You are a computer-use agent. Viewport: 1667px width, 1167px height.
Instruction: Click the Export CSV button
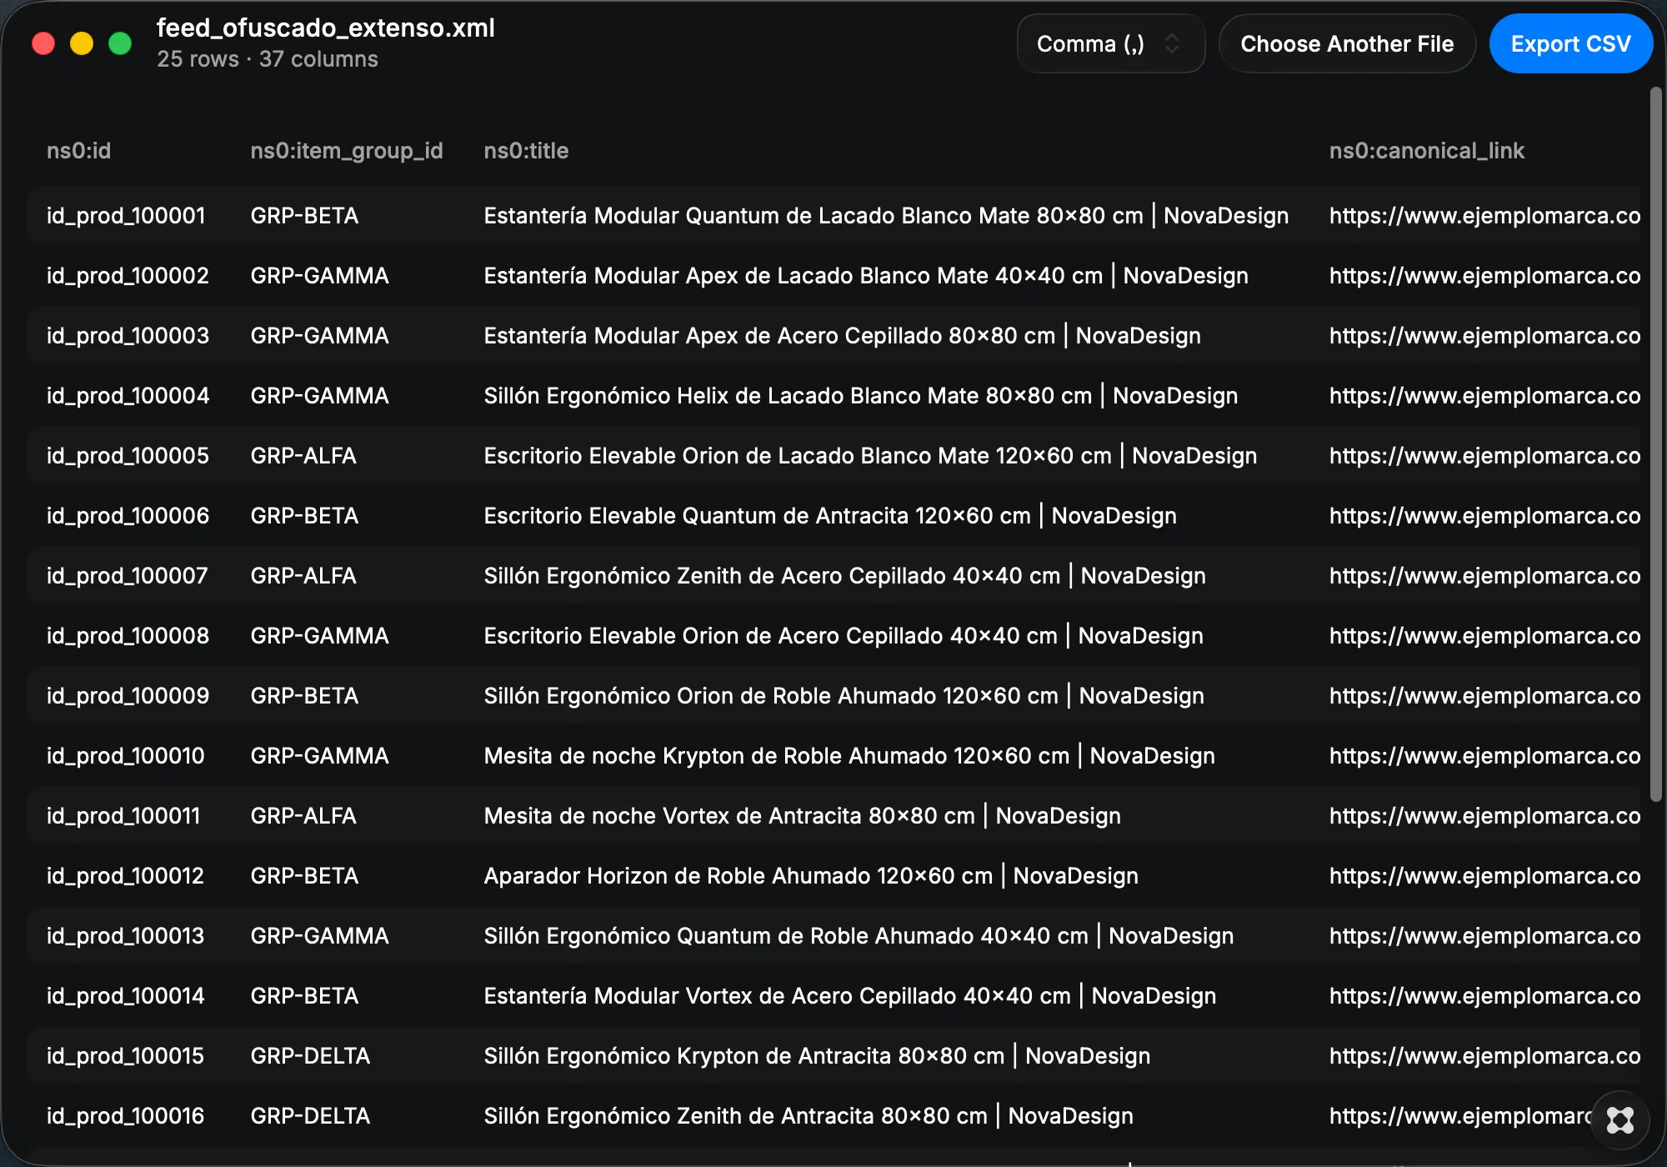click(x=1570, y=43)
